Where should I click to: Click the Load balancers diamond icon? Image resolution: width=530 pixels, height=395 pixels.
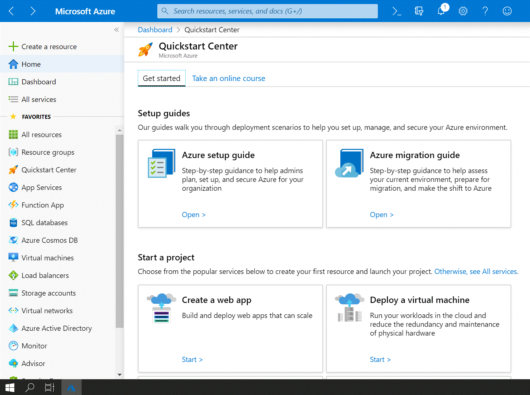coord(13,275)
